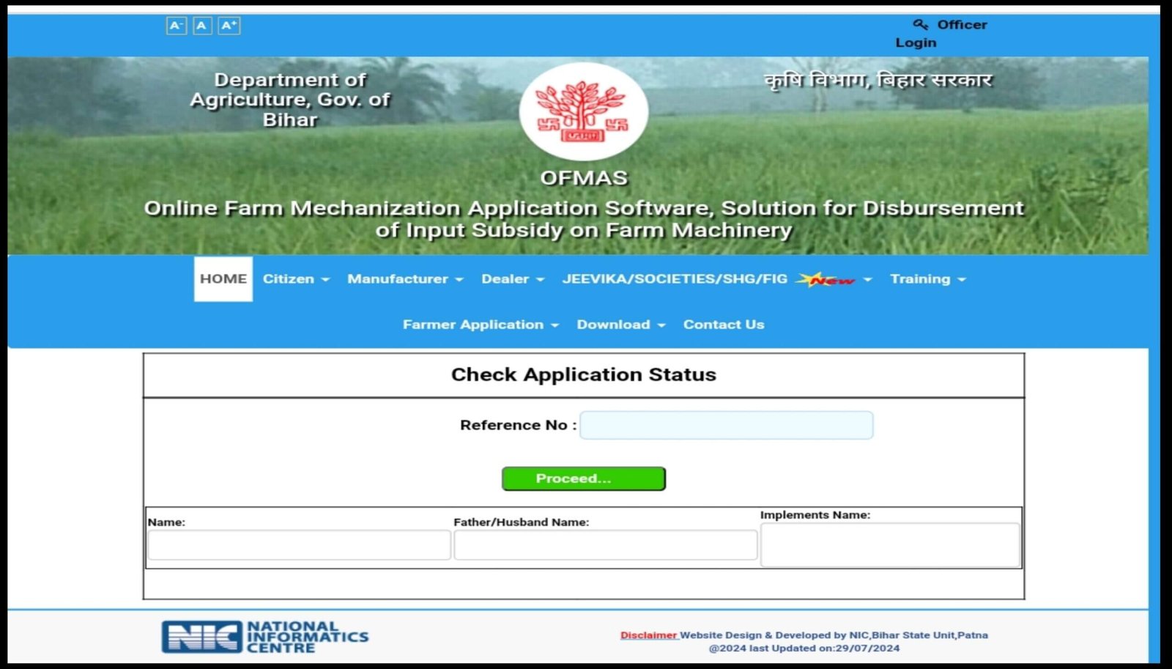Expand the Citizen dropdown menu
This screenshot has height=669, width=1172.
[295, 279]
